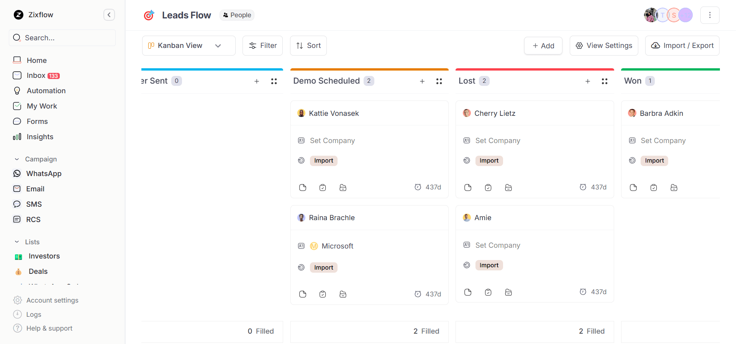The image size is (736, 344).
Task: Open notes on Kattie Vonasek's card
Action: click(x=303, y=188)
